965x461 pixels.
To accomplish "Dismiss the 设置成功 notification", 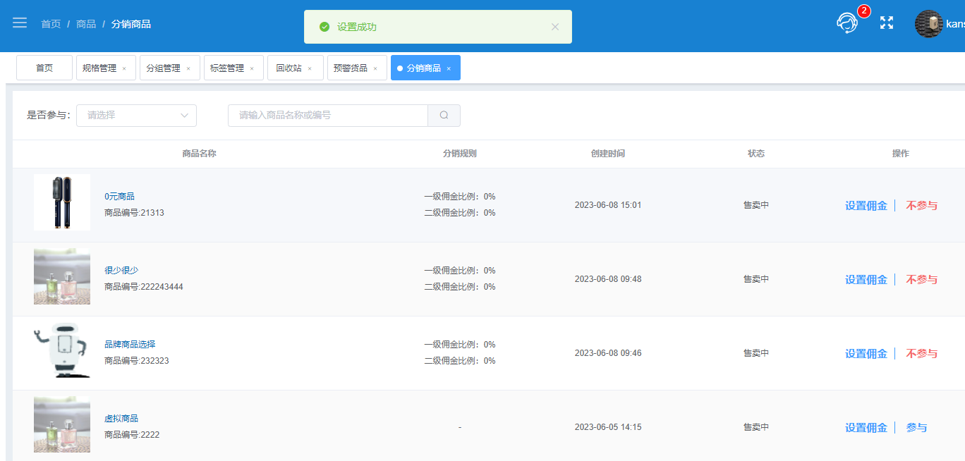I will [555, 27].
